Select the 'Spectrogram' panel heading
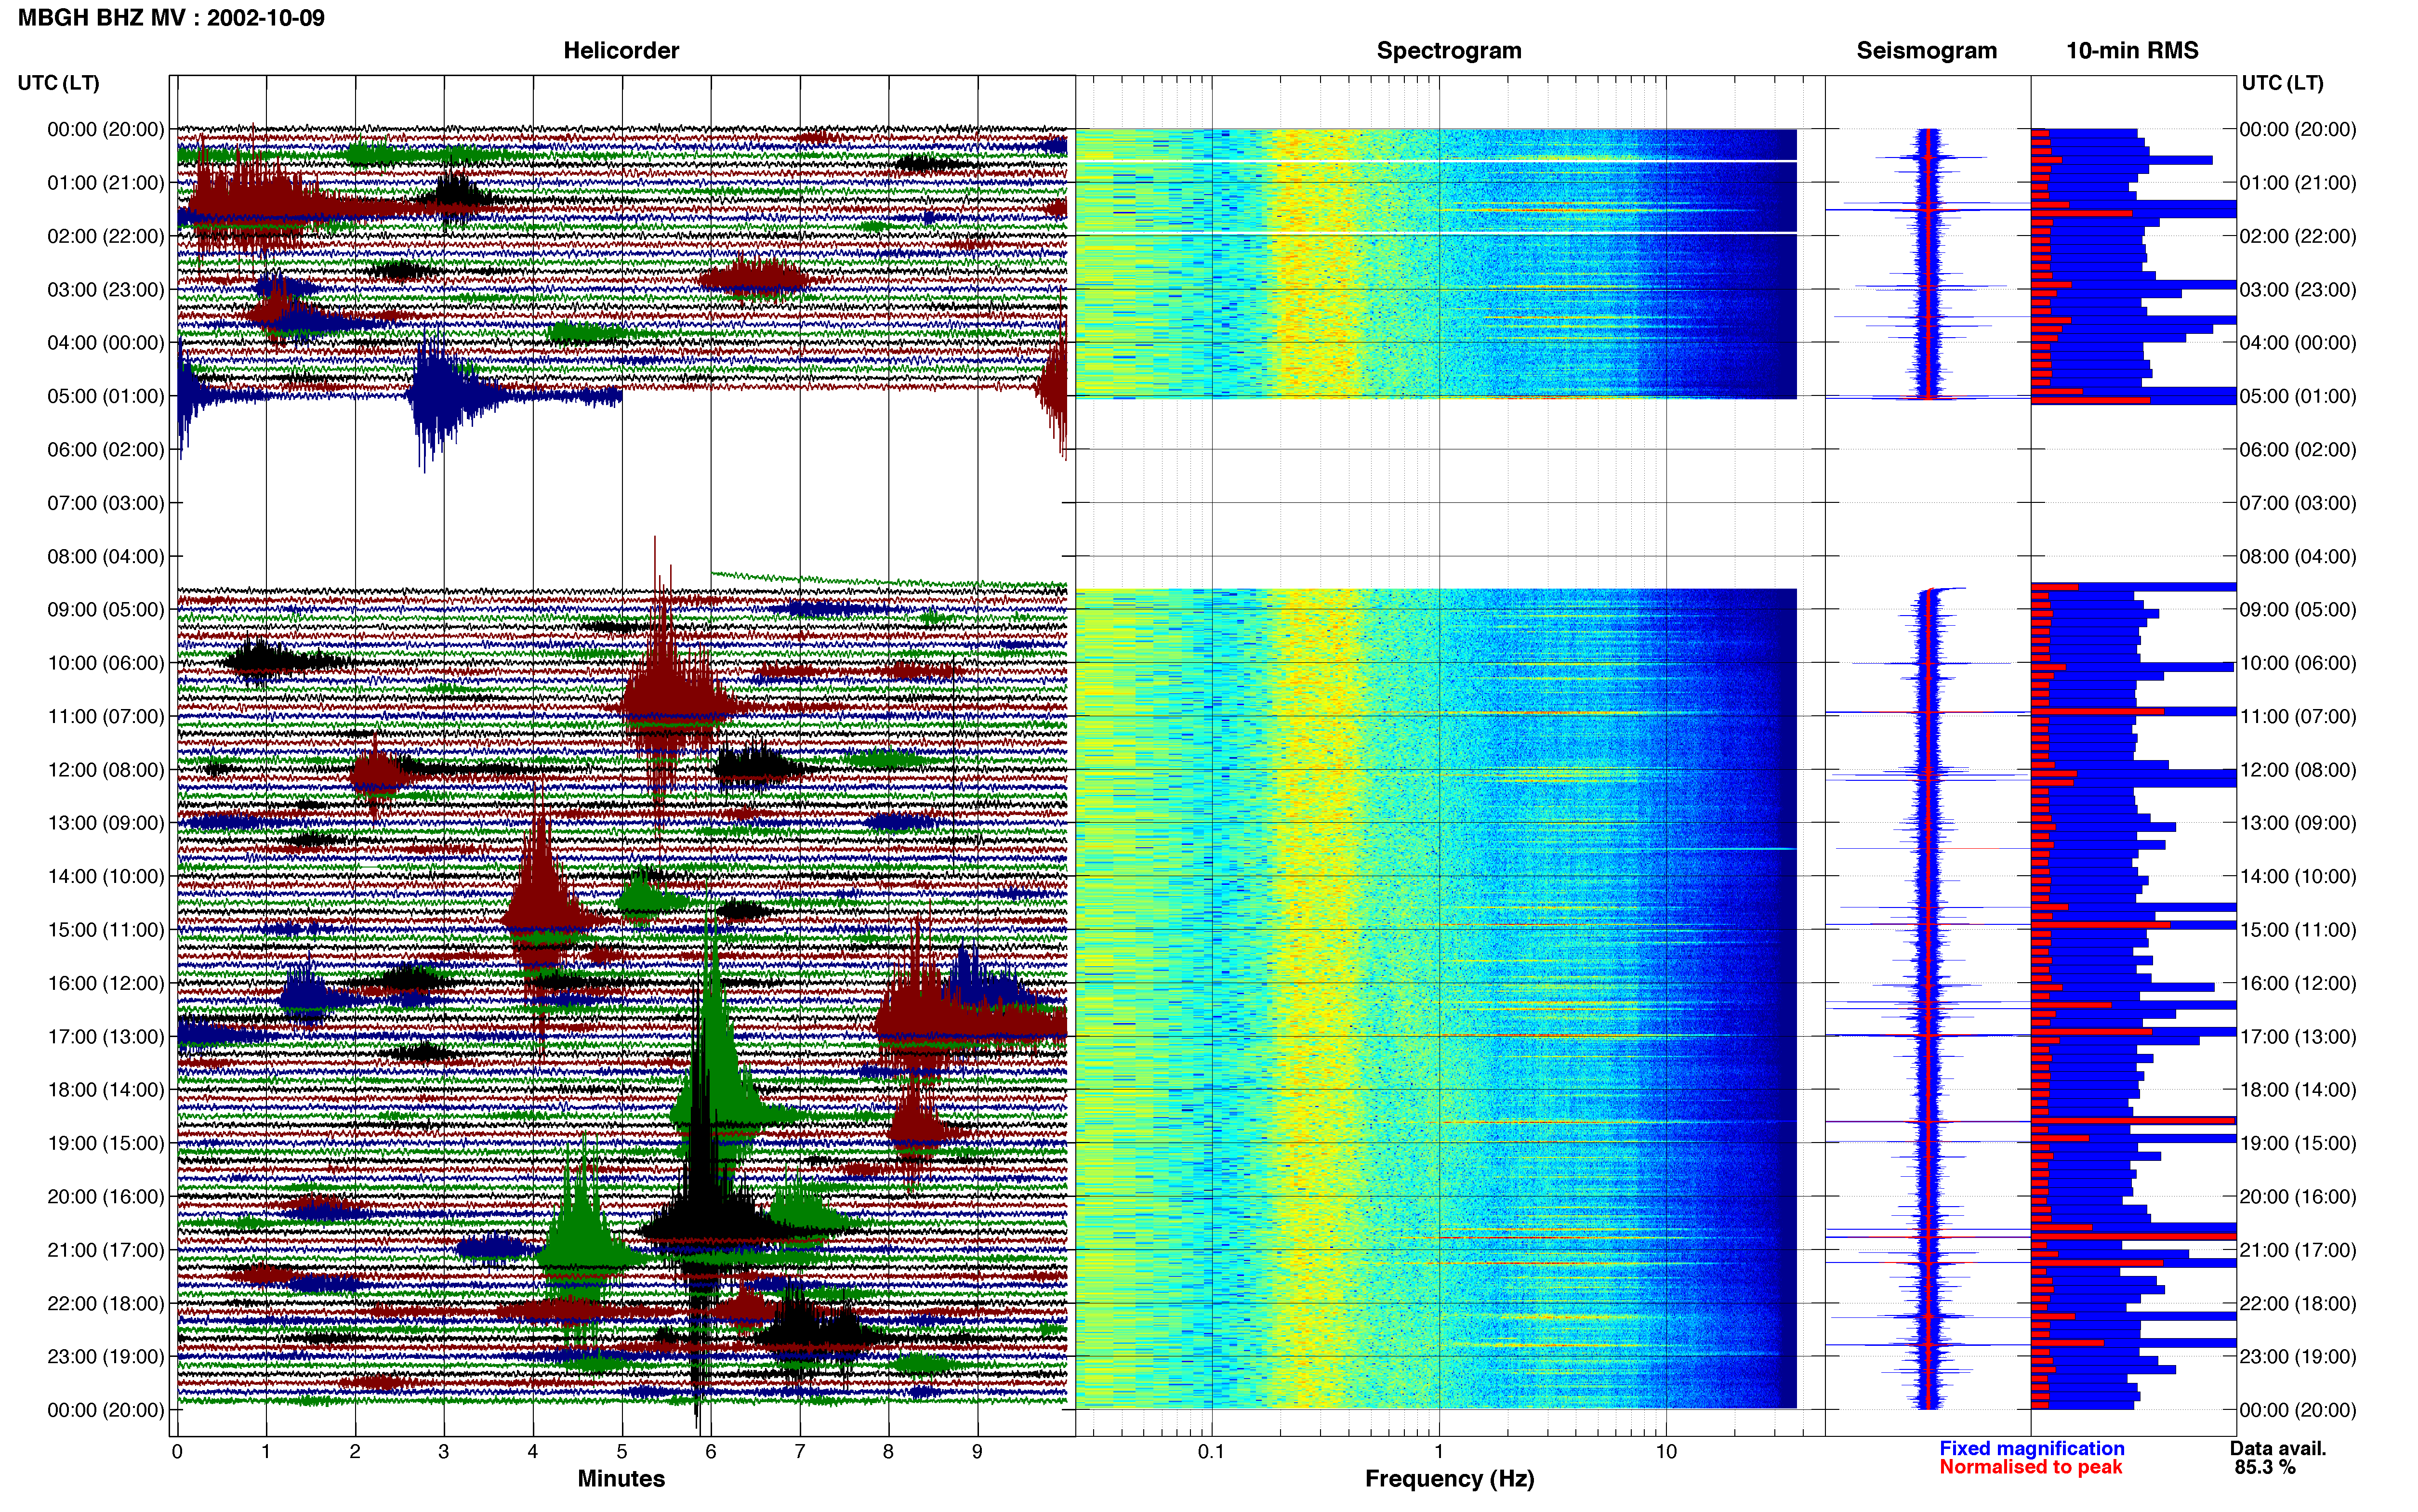 [x=1449, y=51]
